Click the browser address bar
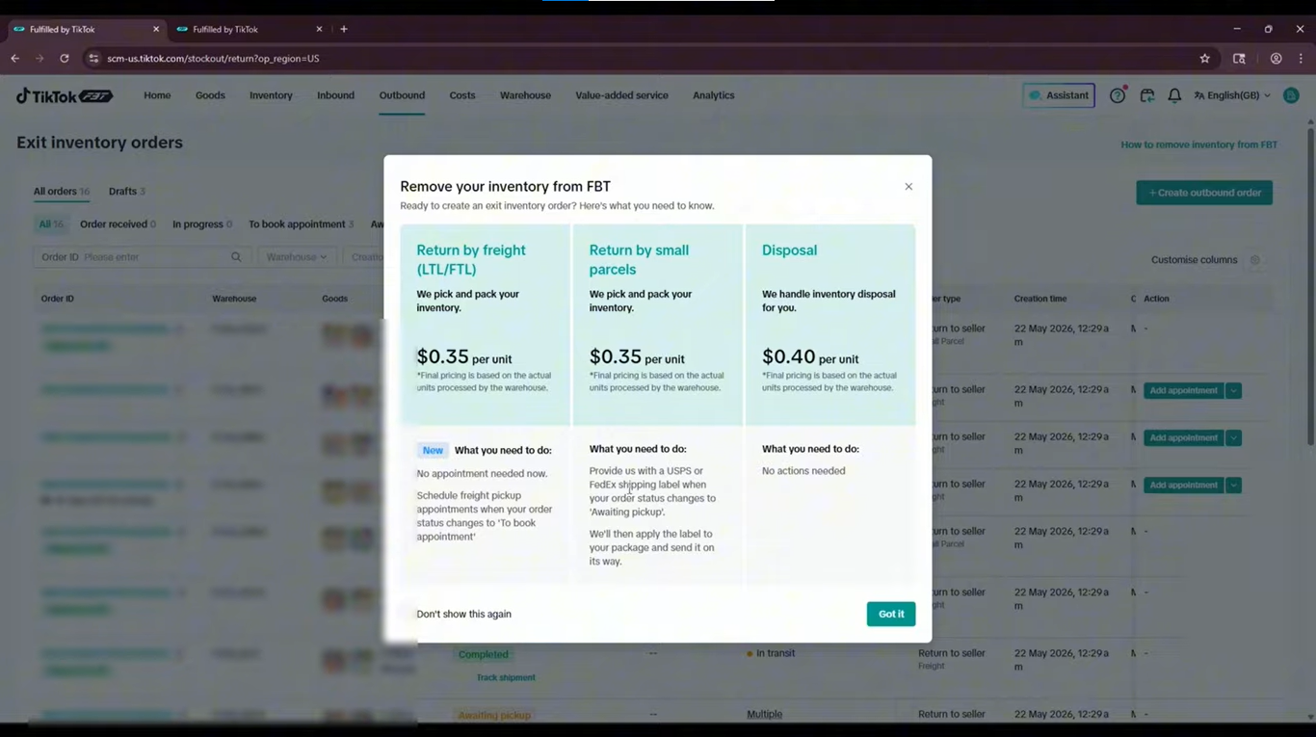The image size is (1316, 737). click(636, 59)
